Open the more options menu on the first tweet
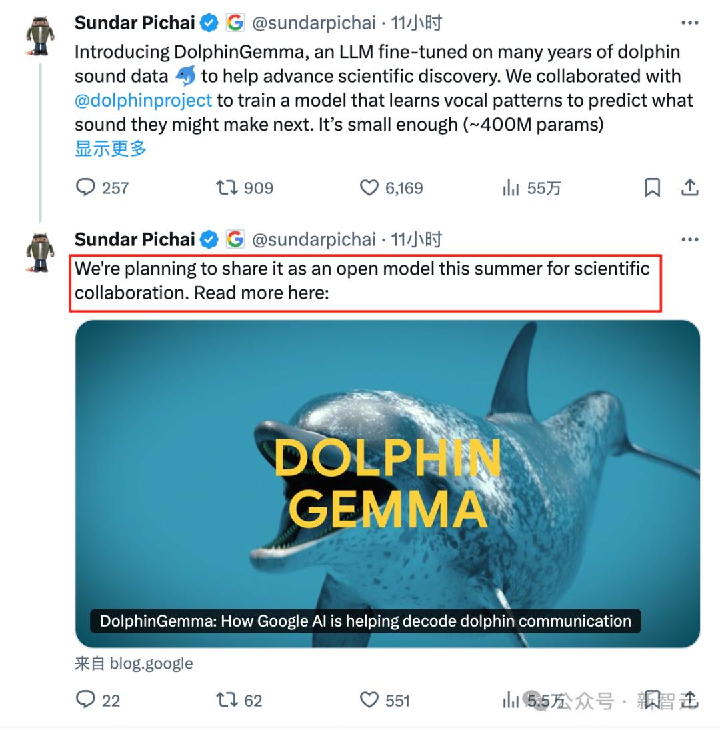720x730 pixels. coord(690,22)
